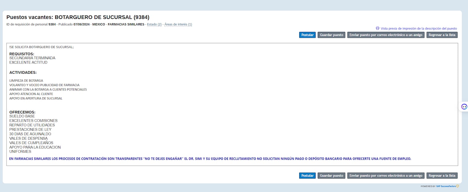468x192 pixels.
Task: Open Vista previa de impresión de la descripción
Action: 416,28
